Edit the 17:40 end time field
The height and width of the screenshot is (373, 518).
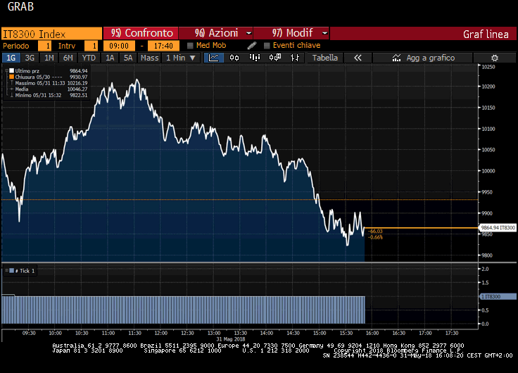[163, 46]
